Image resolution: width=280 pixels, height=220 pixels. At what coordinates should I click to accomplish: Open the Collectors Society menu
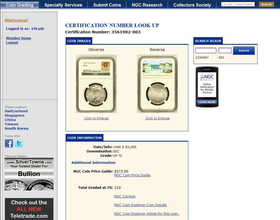[x=192, y=5]
